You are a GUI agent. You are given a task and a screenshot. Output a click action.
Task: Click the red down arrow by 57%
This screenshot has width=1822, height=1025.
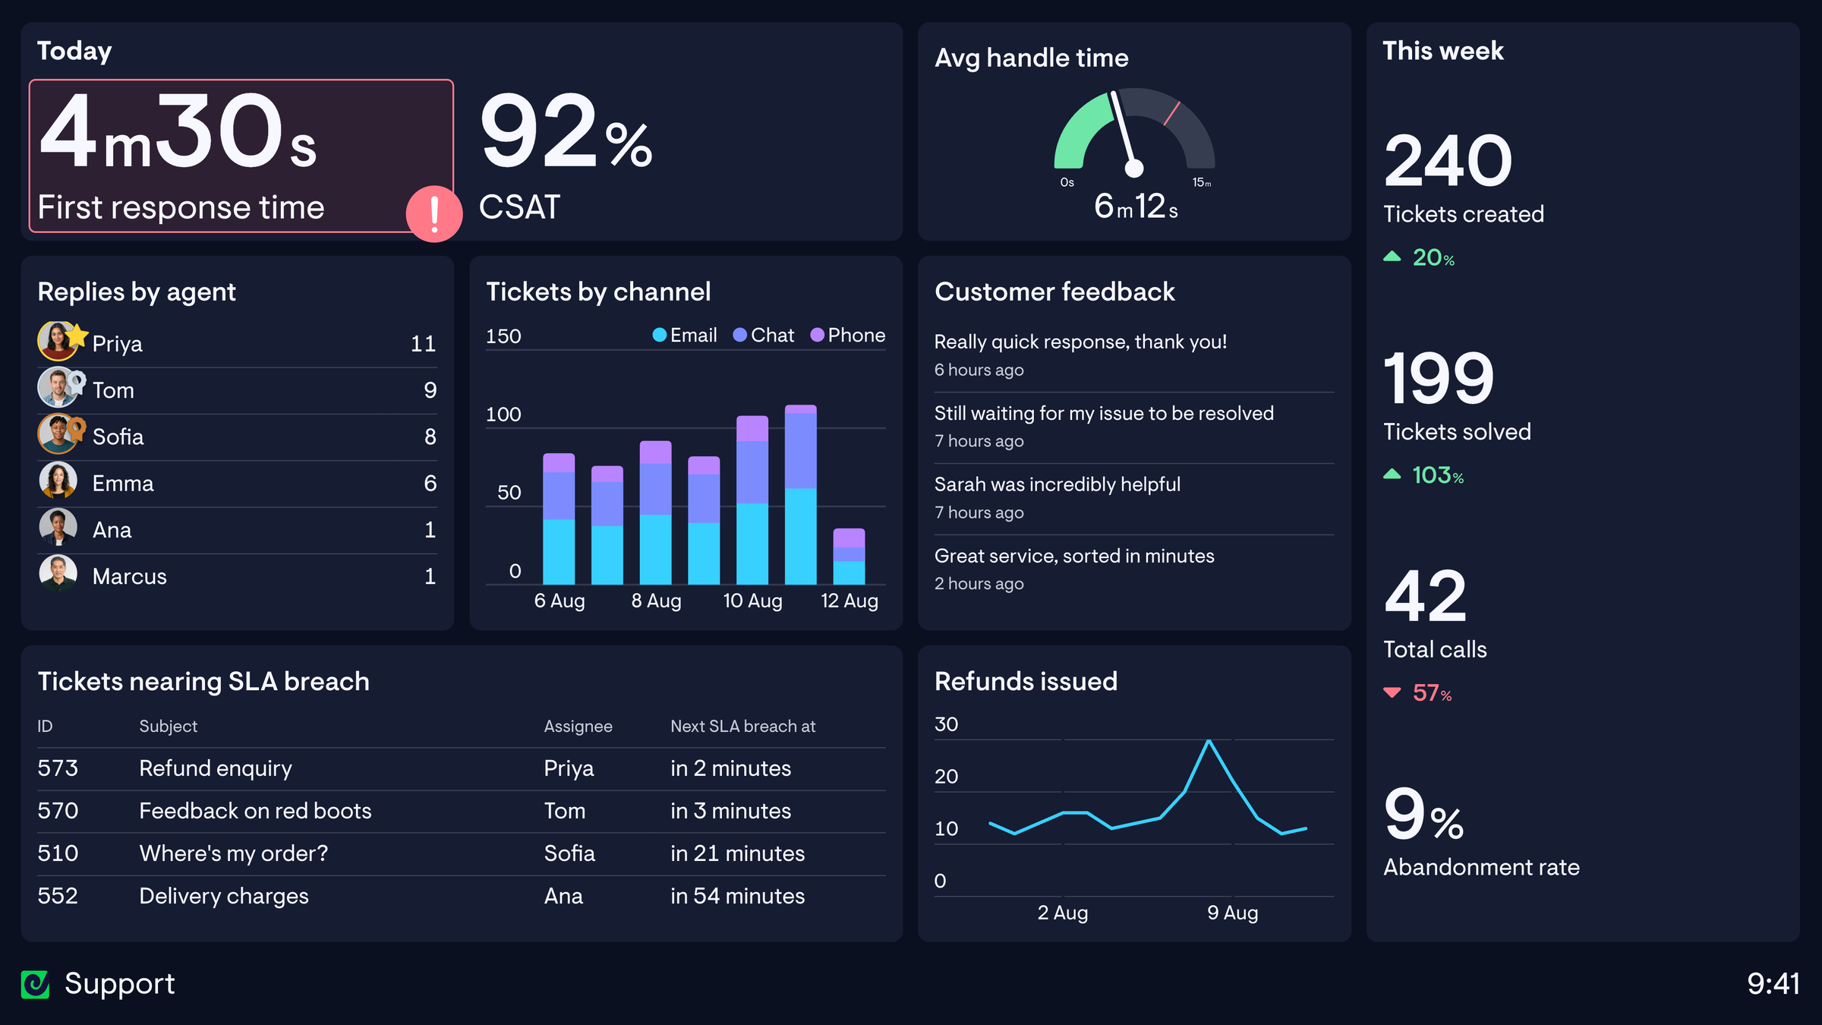(x=1392, y=692)
